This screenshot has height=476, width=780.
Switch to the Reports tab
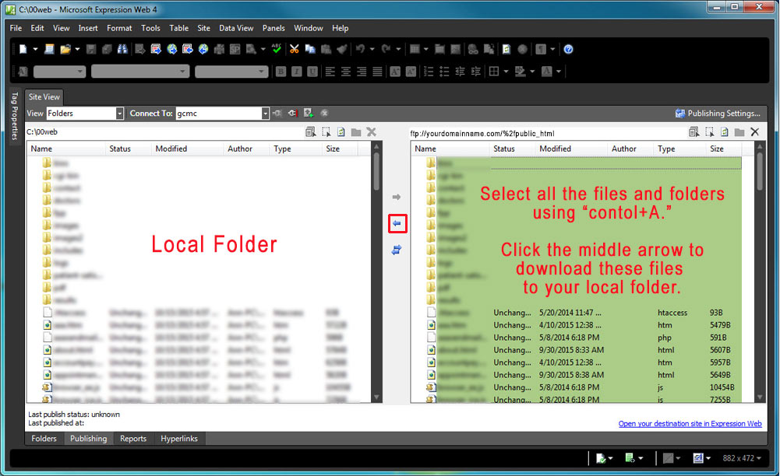coord(133,439)
